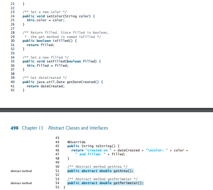Click the line 'public boolean isFilled() {'
The height and width of the screenshot is (190, 213).
[50, 41]
